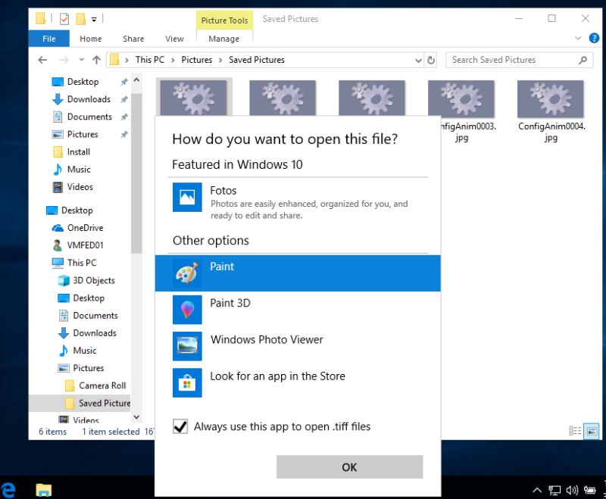Navigate up to the Pictures folder
Image resolution: width=606 pixels, height=499 pixels.
click(95, 60)
